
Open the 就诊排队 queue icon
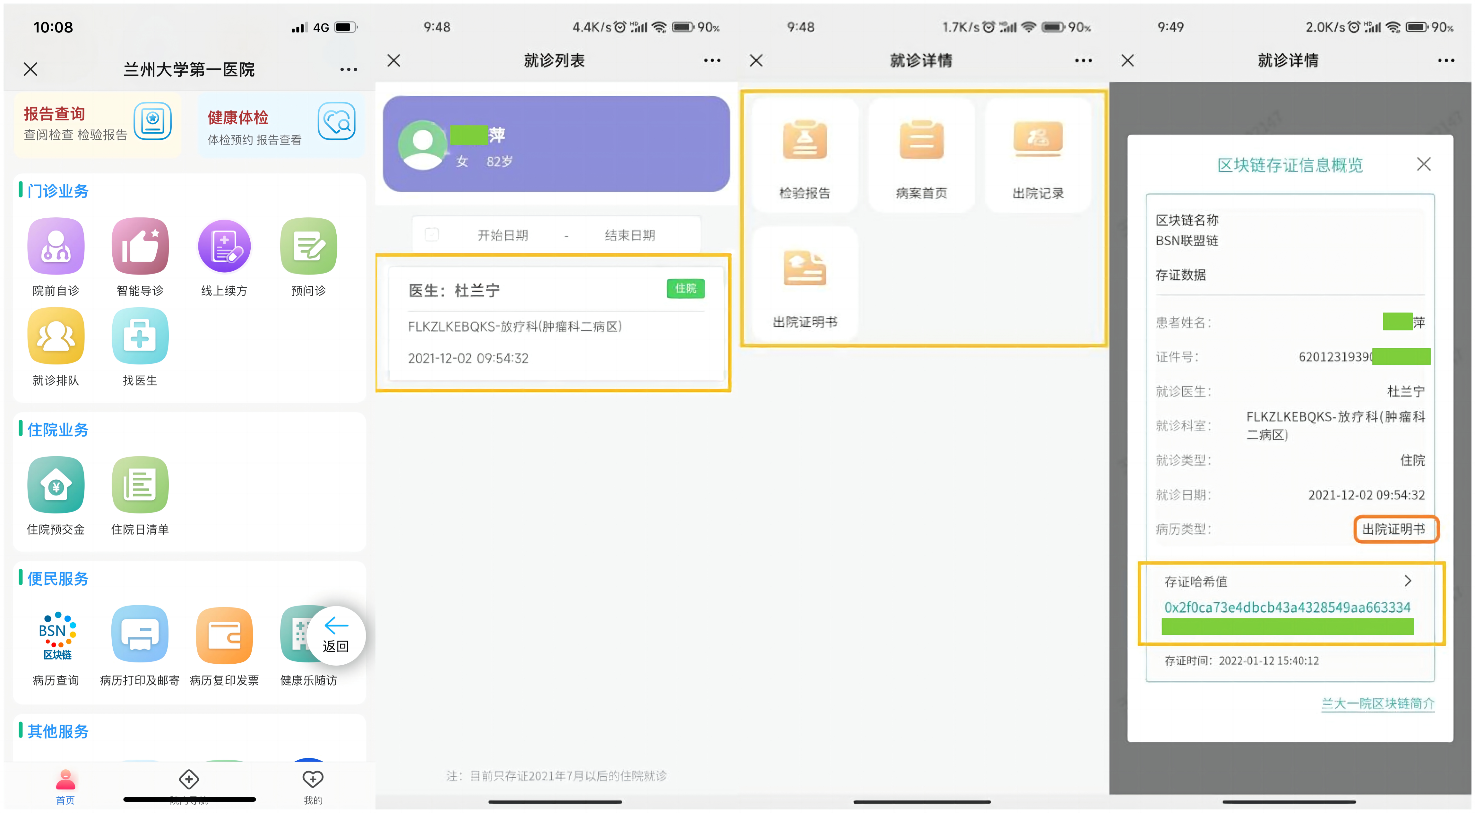[56, 336]
